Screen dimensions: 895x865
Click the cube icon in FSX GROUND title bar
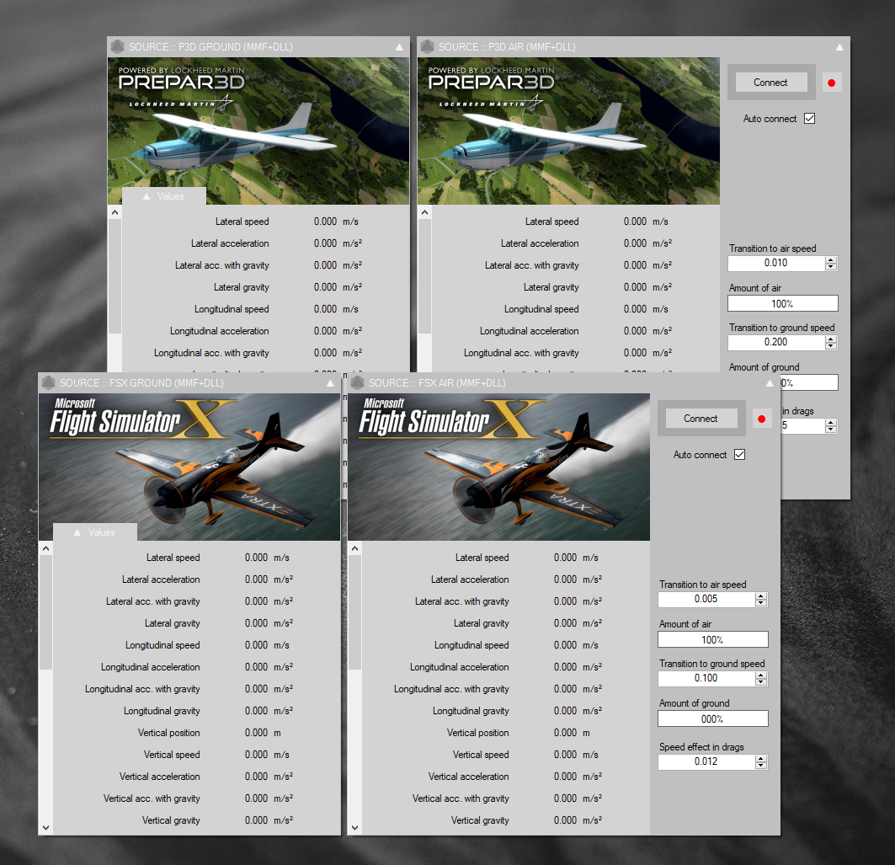[x=48, y=383]
